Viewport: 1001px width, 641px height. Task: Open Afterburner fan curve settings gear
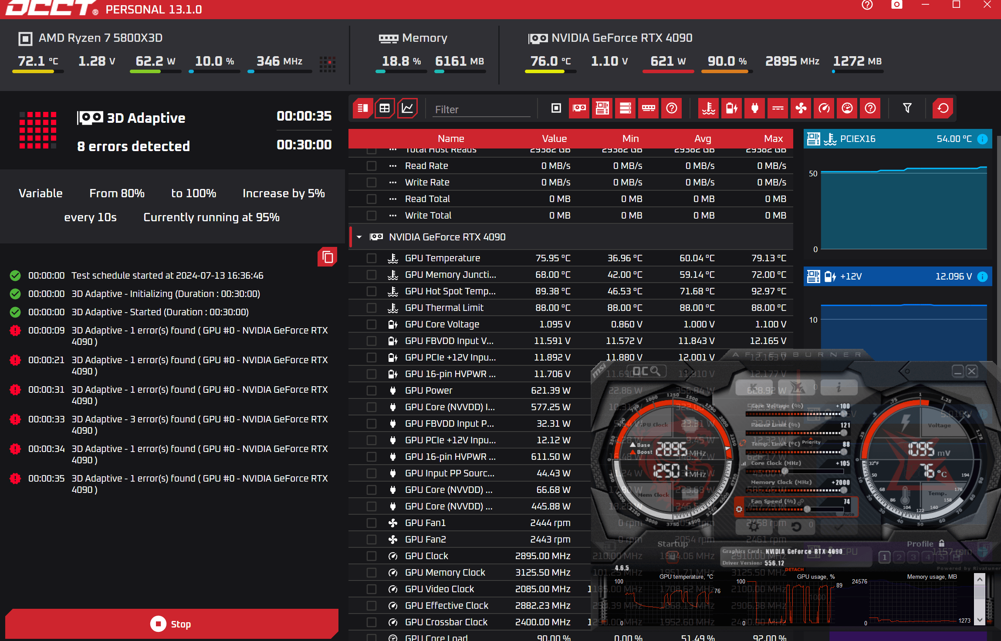click(x=739, y=509)
